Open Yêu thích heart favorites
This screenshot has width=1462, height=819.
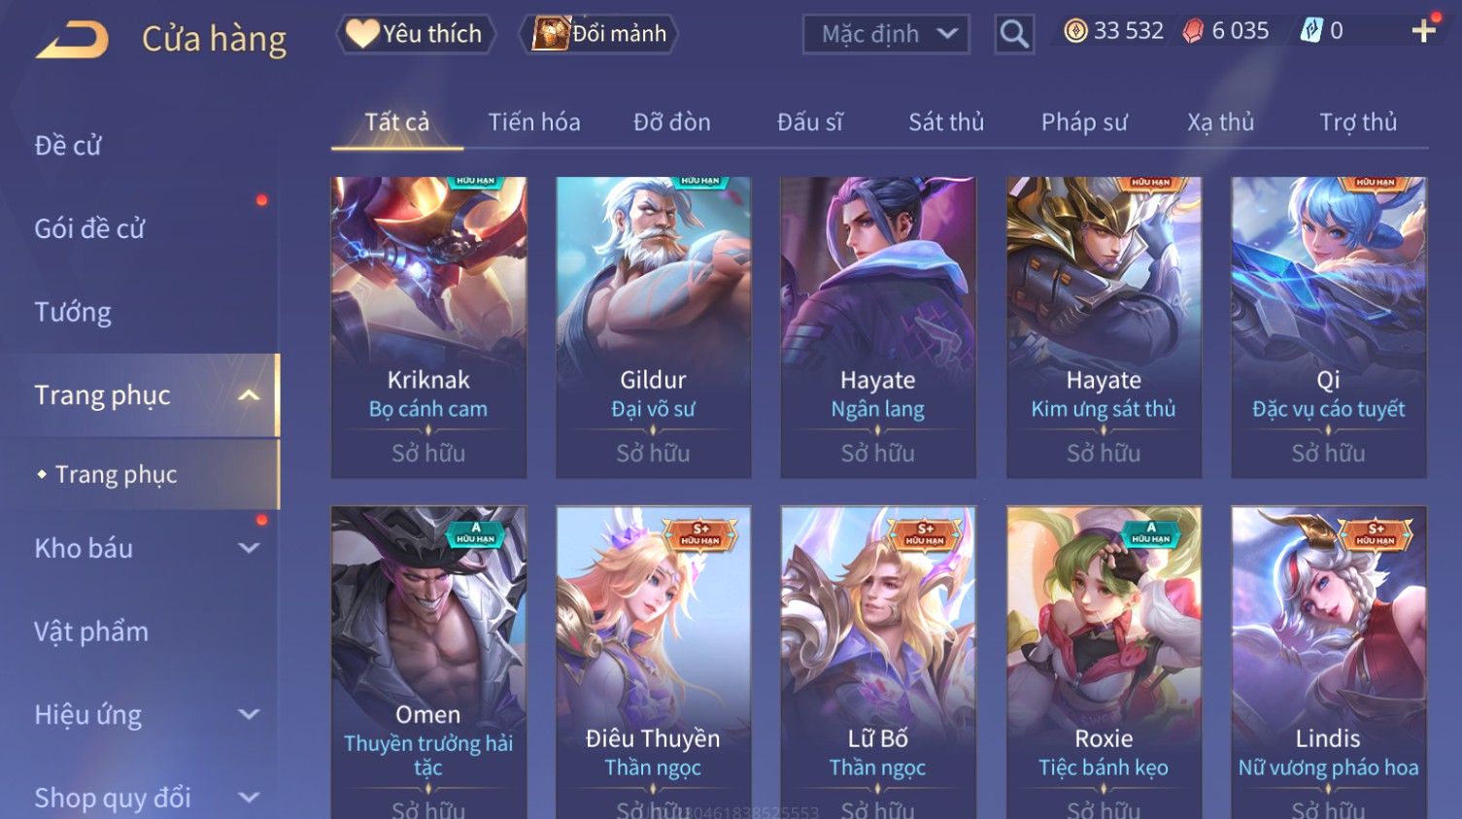point(415,34)
